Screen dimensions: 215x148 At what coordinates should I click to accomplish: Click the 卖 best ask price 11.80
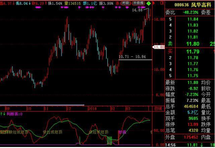[192, 44]
